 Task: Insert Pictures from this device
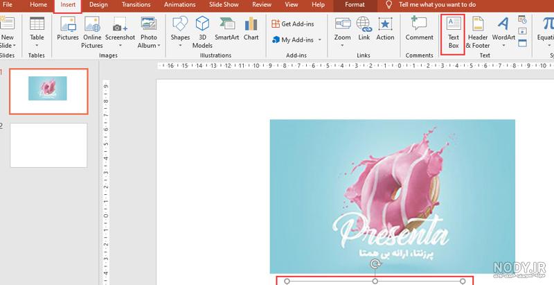tap(68, 28)
